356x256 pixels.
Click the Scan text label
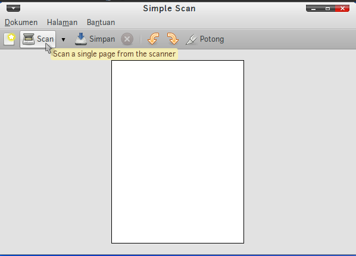pos(45,39)
